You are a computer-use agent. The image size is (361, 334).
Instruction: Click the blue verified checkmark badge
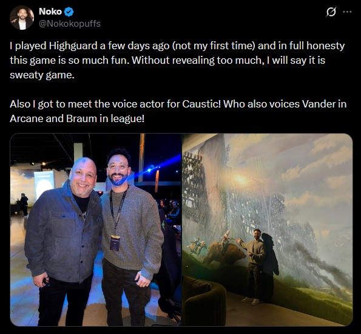69,12
